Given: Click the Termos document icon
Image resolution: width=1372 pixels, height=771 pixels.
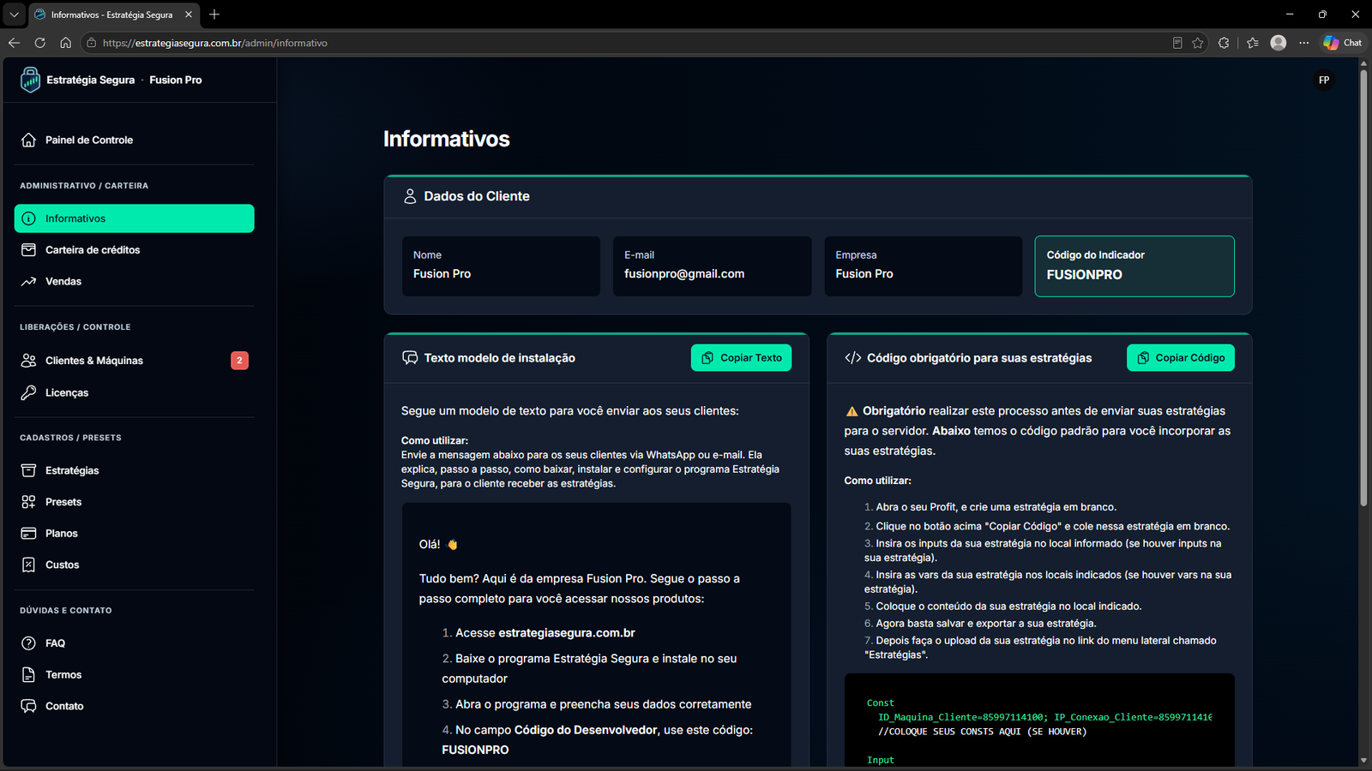Looking at the screenshot, I should (28, 675).
